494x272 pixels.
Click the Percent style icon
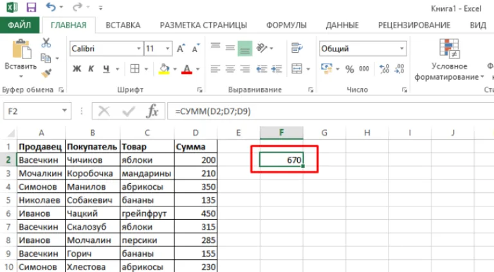click(x=349, y=69)
